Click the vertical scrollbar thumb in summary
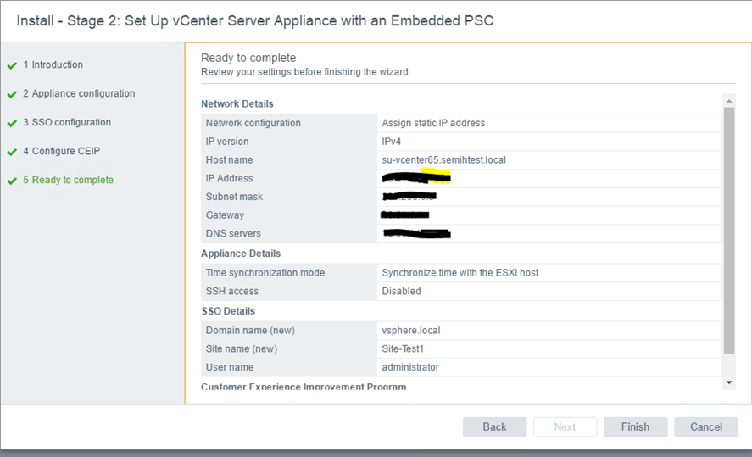The width and height of the screenshot is (752, 457). [729, 229]
